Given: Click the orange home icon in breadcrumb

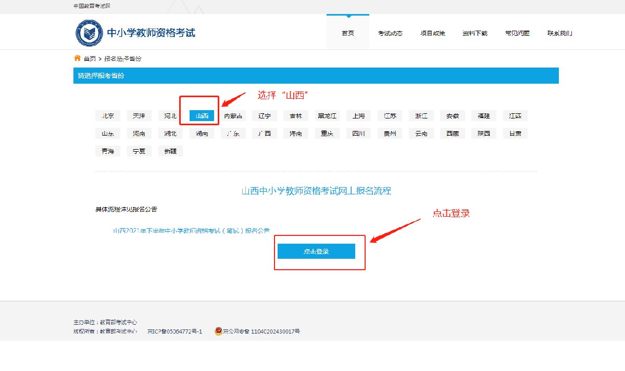Looking at the screenshot, I should [77, 58].
